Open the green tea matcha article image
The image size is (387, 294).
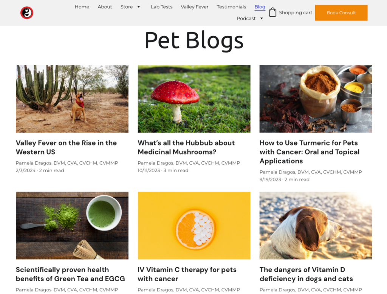click(72, 225)
